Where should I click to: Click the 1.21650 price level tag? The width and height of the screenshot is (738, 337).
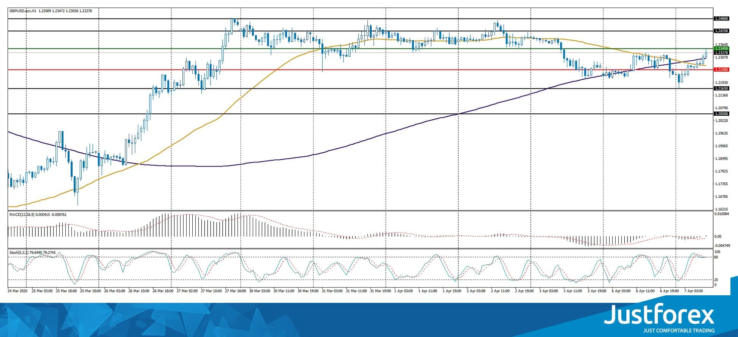point(721,88)
